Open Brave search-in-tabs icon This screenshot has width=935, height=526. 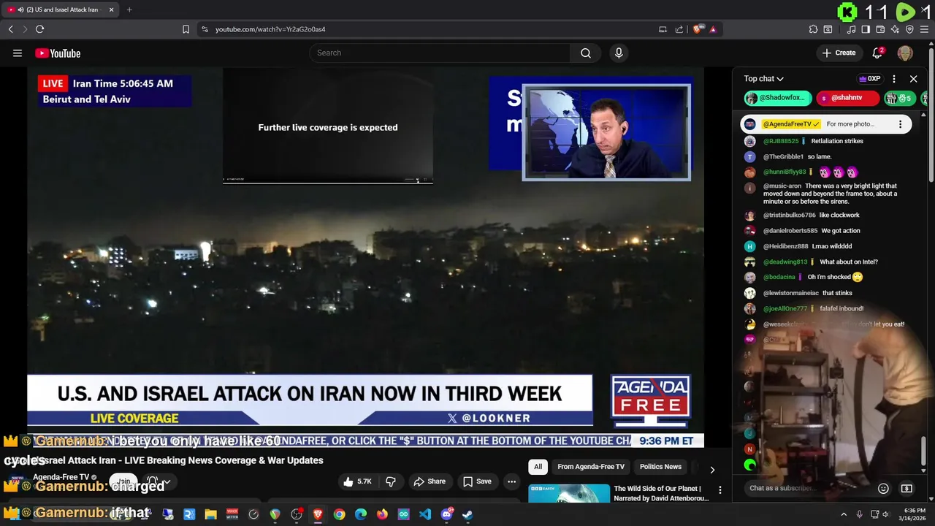point(828,29)
